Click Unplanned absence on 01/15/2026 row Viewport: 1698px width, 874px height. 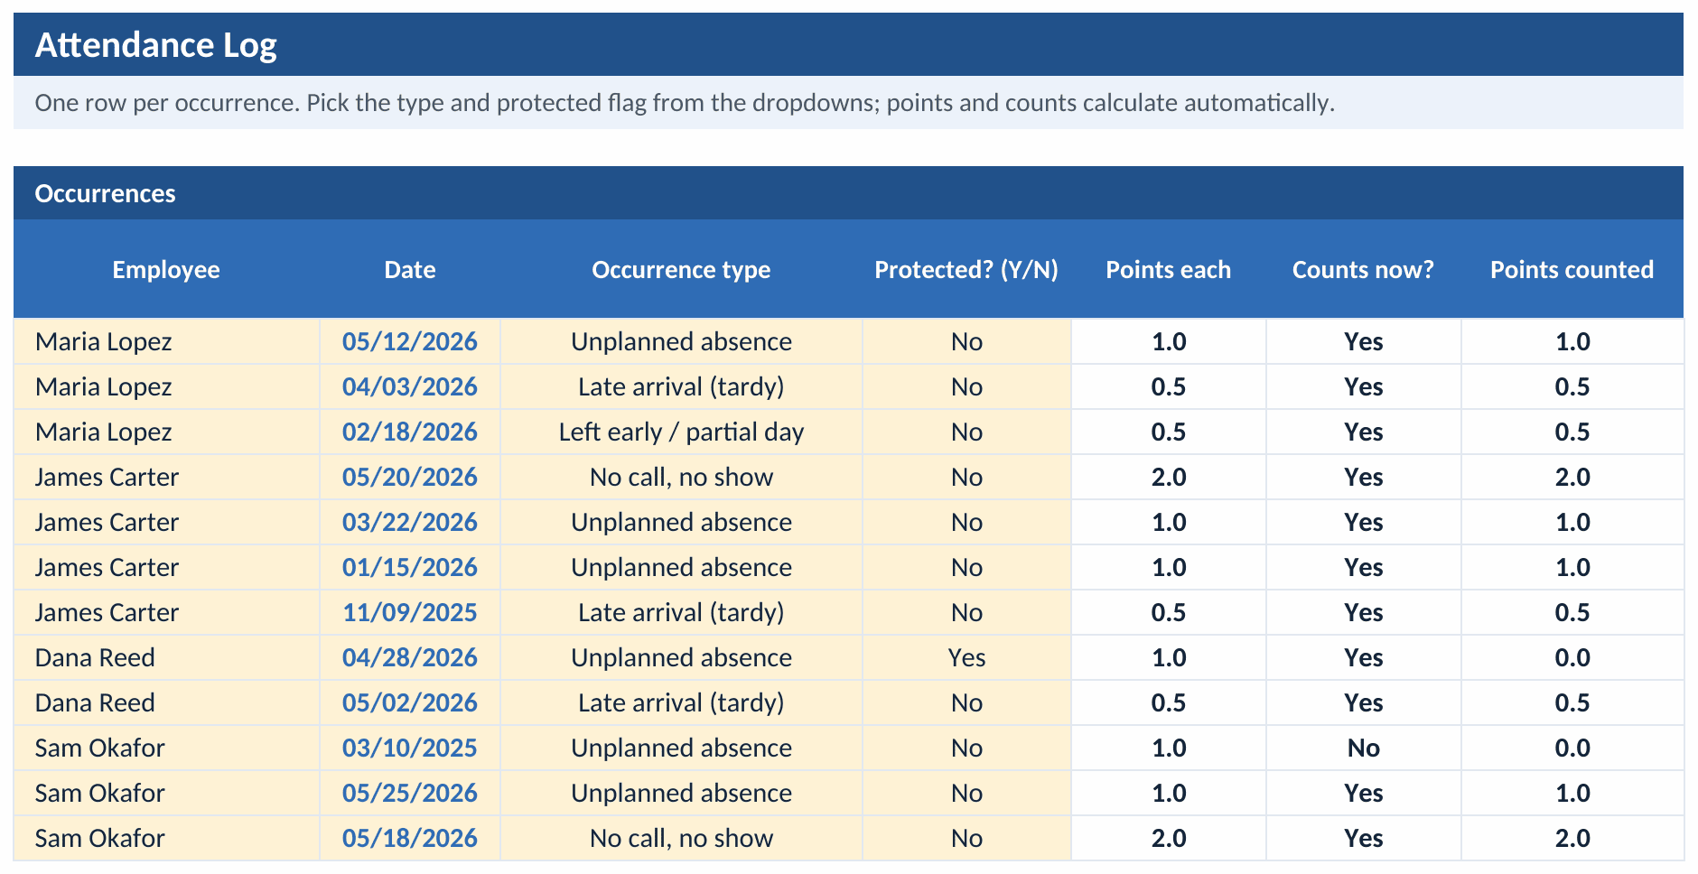[681, 567]
